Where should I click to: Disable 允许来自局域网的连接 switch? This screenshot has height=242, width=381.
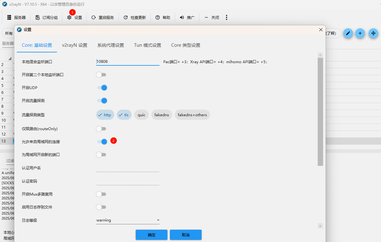click(x=102, y=142)
